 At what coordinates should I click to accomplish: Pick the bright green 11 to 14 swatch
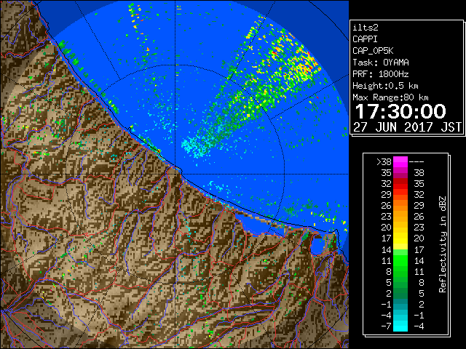tap(400, 260)
